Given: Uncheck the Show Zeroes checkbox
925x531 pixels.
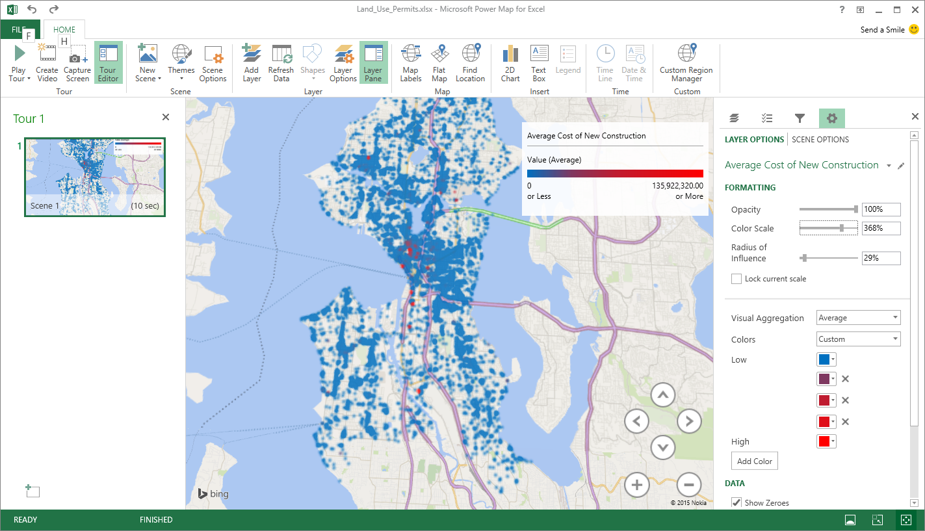Looking at the screenshot, I should point(736,502).
